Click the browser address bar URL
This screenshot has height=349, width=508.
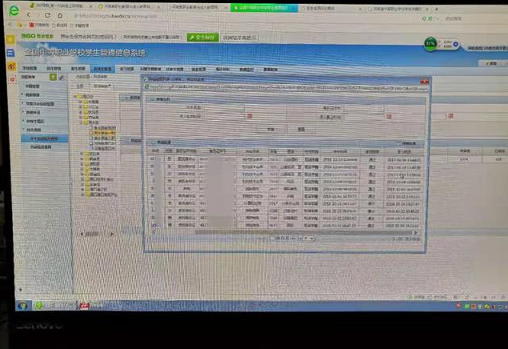click(x=118, y=16)
